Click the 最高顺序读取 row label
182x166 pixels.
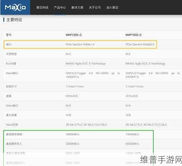14,134
